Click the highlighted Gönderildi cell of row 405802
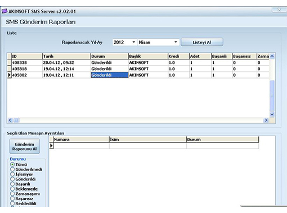287x213 pixels. click(109, 75)
